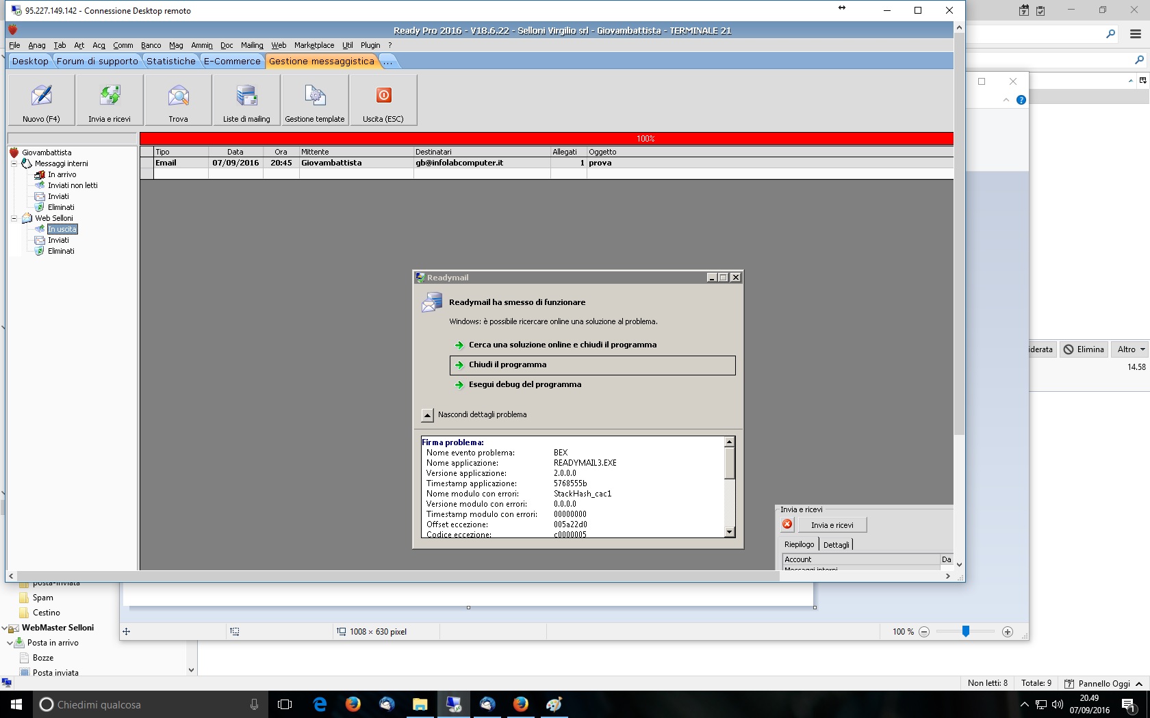Switch to the Desktop tab
Screen dimensions: 1150x718
click(x=30, y=61)
